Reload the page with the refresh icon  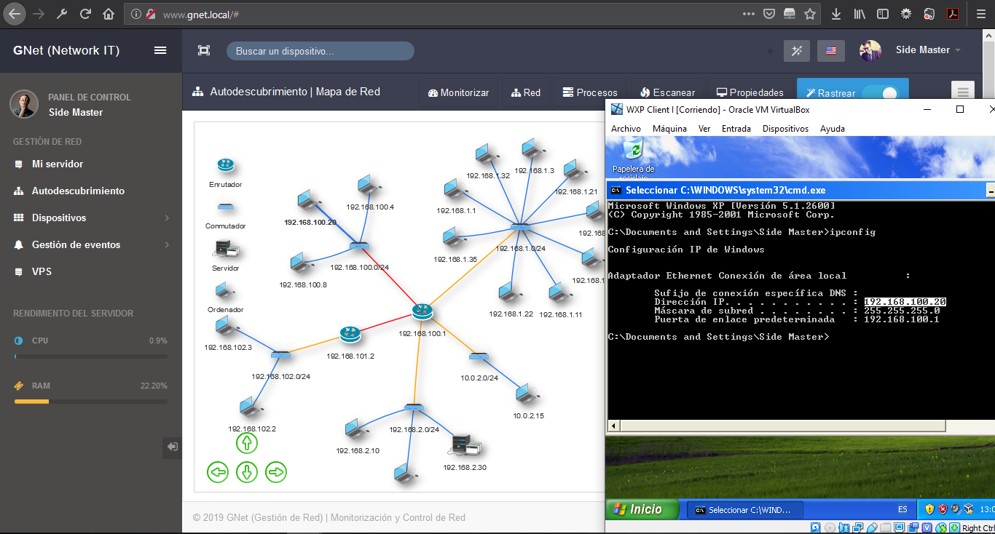pyautogui.click(x=85, y=14)
